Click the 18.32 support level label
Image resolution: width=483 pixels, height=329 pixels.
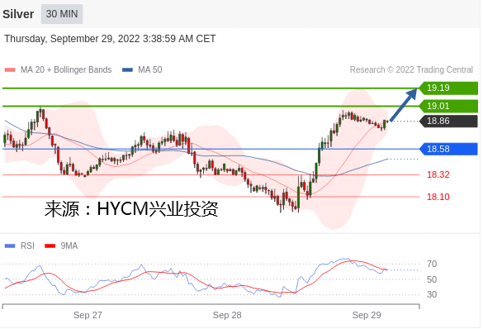(438, 174)
